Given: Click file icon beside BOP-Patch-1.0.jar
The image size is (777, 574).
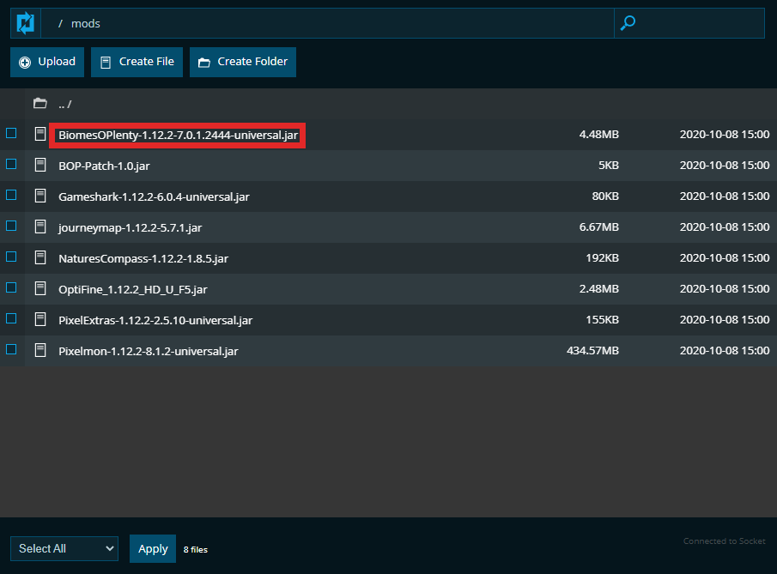Looking at the screenshot, I should tap(40, 165).
